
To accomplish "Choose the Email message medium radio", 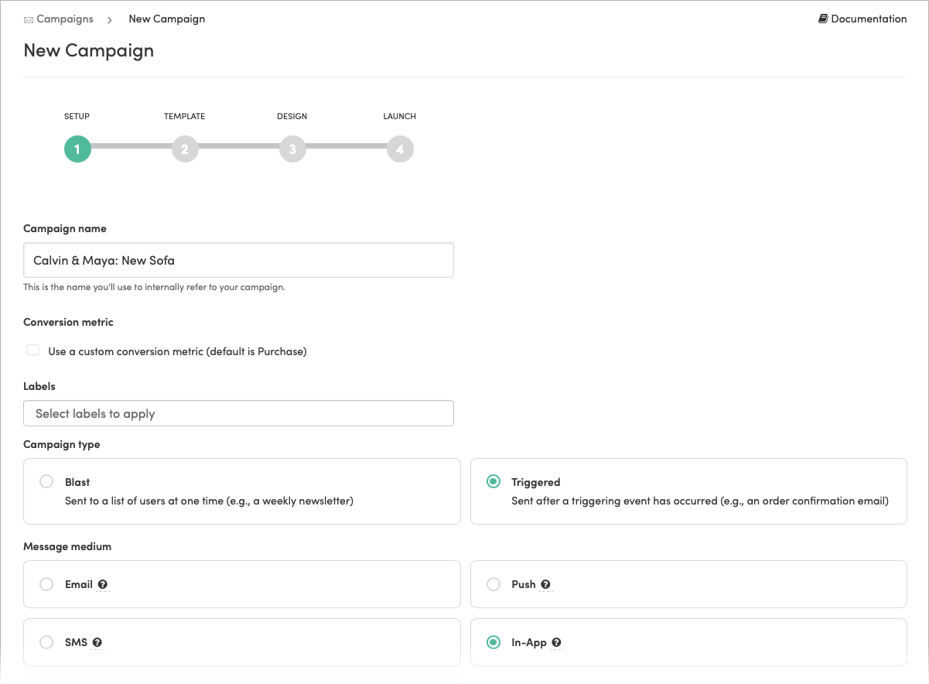I will pos(46,584).
